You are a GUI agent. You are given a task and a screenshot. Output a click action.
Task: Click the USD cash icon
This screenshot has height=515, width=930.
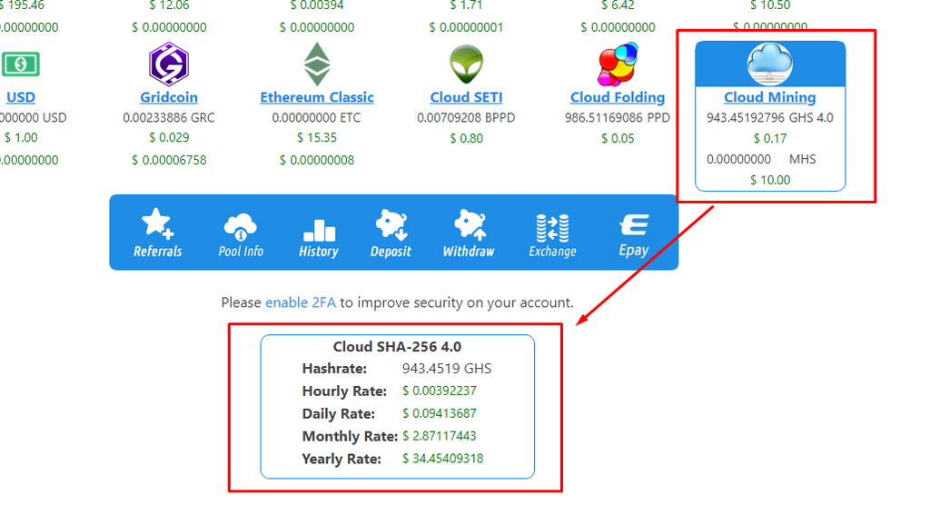click(x=20, y=64)
